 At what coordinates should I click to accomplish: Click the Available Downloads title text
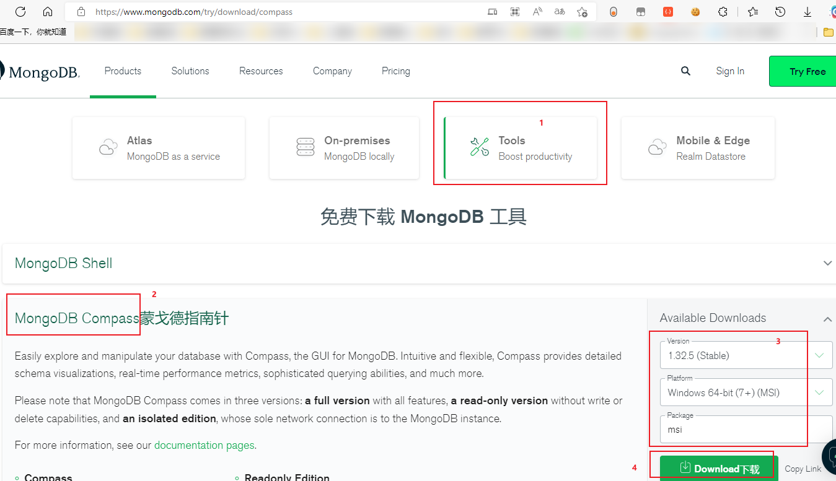pyautogui.click(x=713, y=318)
